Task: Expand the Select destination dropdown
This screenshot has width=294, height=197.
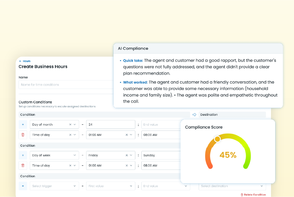Action: coord(233,186)
